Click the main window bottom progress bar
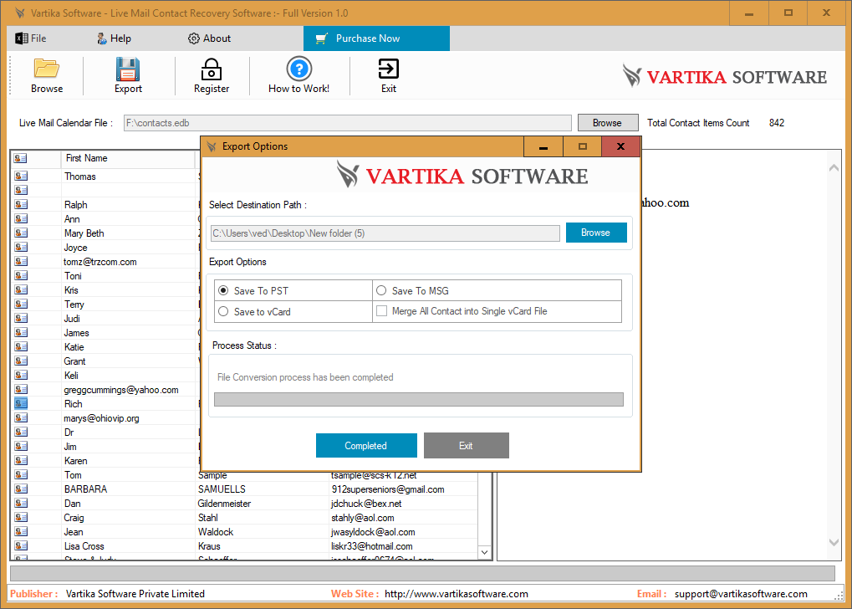Image resolution: width=852 pixels, height=609 pixels. tap(422, 573)
